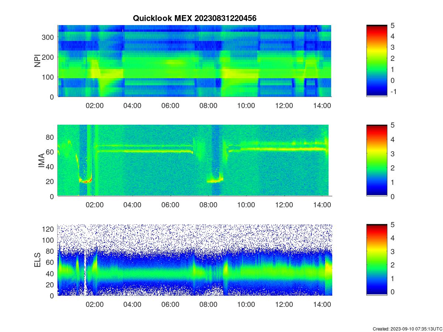Image resolution: width=443 pixels, height=332 pixels.
Task: Click the "10:00" time tick under the IMA panel
Action: (x=246, y=205)
